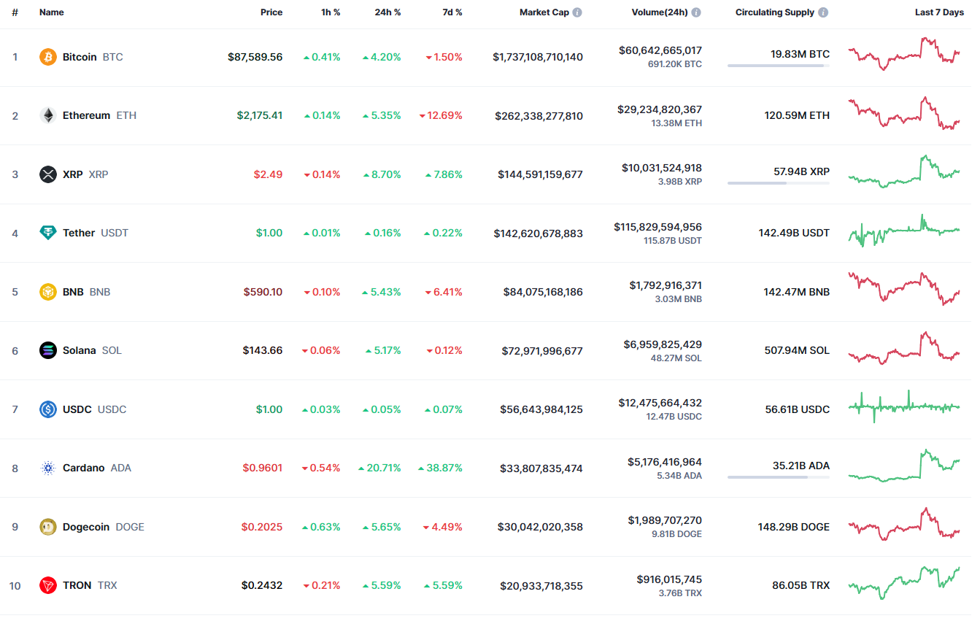Click Ethereum price $2,175.41
980x621 pixels.
coord(260,115)
